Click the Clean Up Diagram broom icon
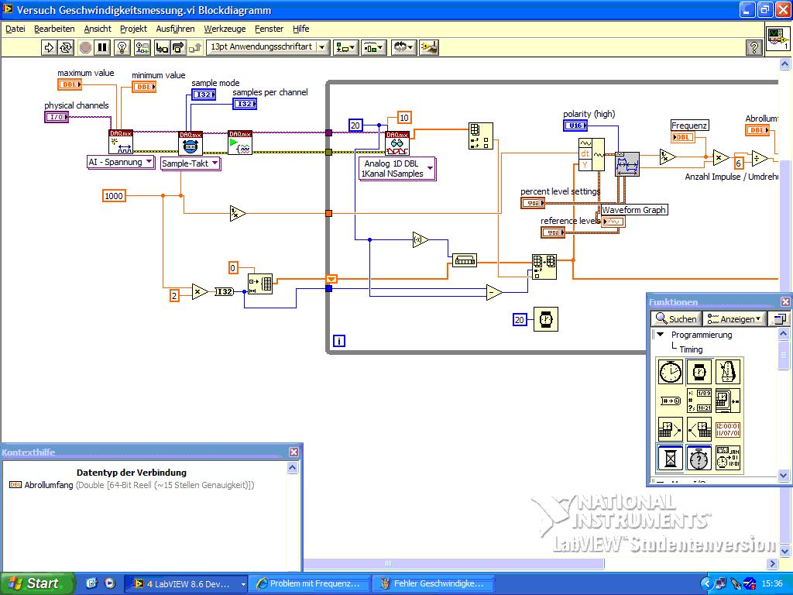 click(x=429, y=47)
